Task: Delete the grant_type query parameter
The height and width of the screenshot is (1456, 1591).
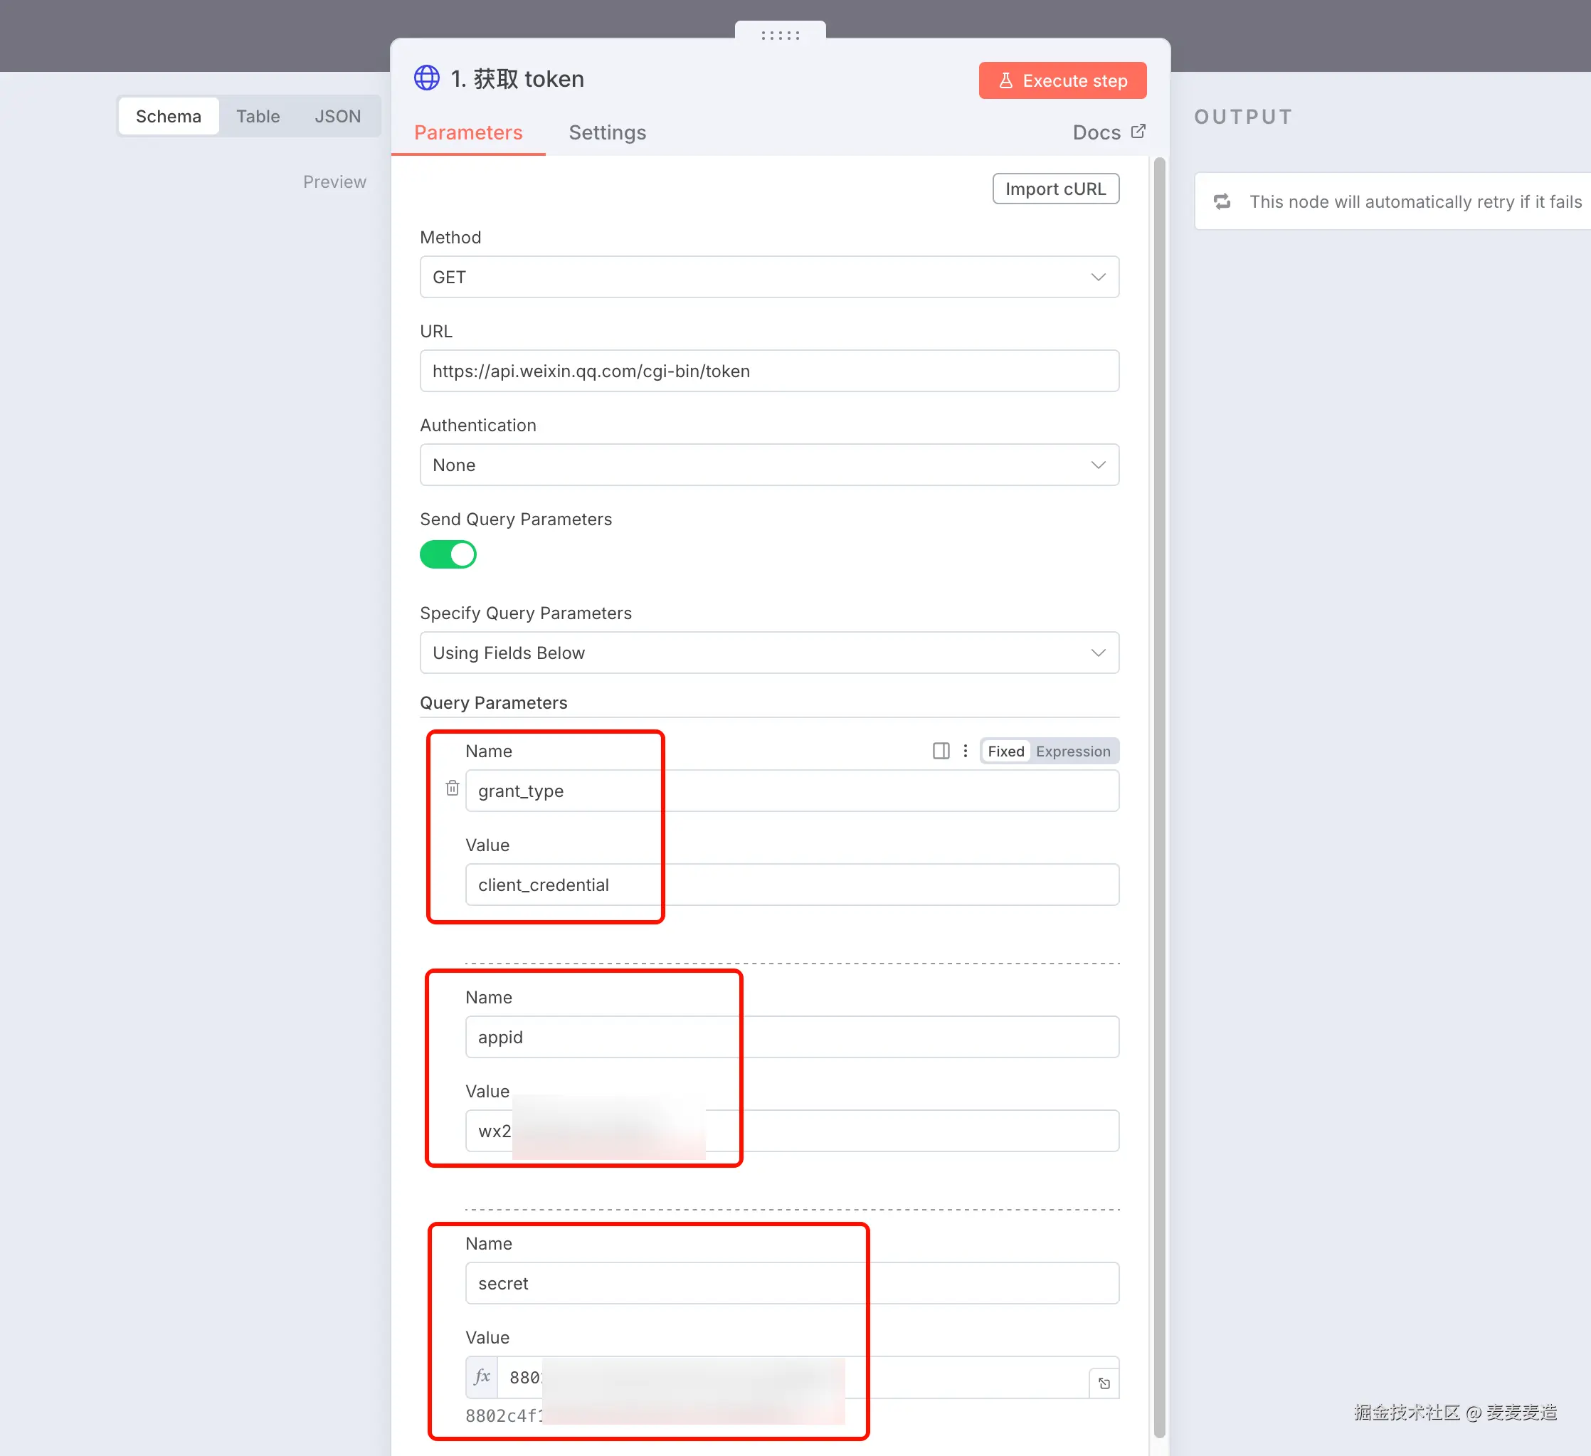Action: tap(453, 788)
